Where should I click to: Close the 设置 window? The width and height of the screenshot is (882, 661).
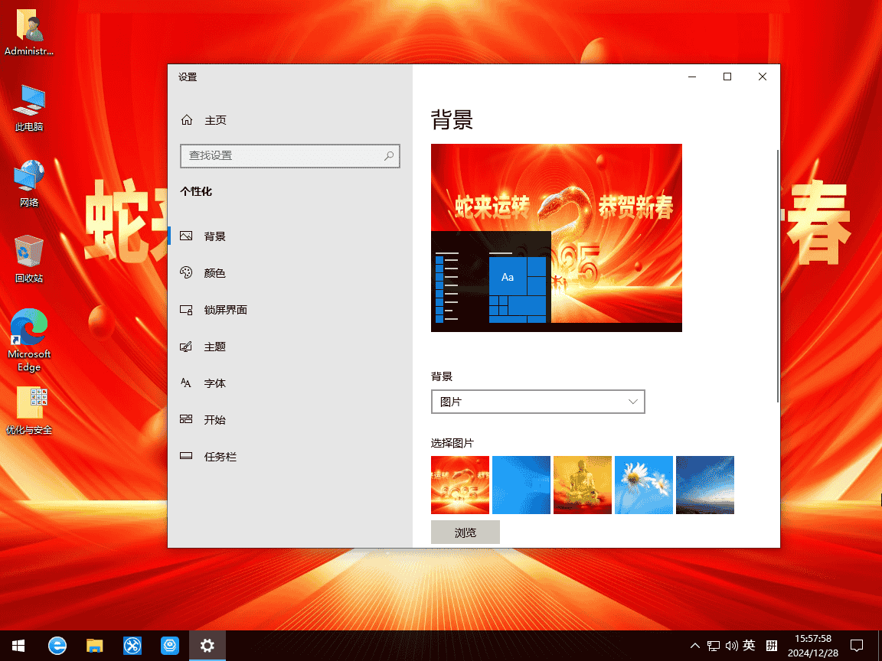tap(763, 77)
